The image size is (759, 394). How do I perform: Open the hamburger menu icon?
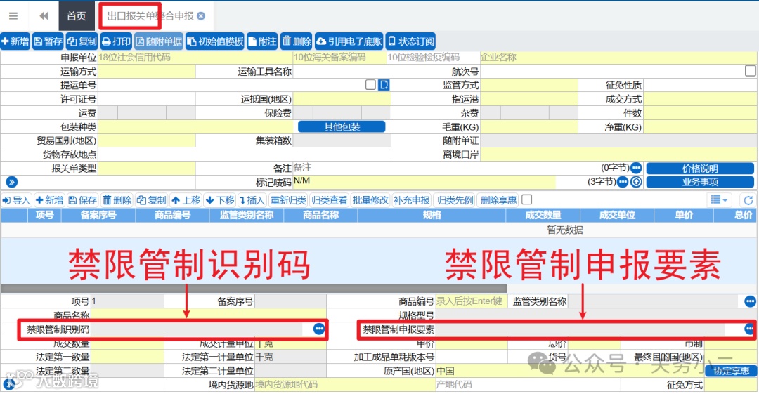(13, 16)
